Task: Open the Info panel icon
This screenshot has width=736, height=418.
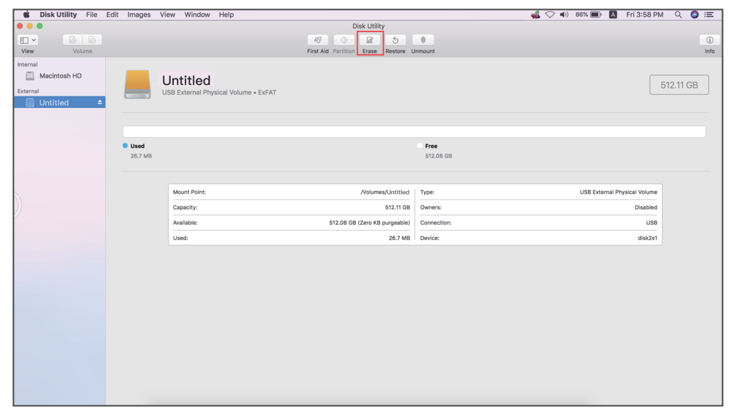Action: 709,40
